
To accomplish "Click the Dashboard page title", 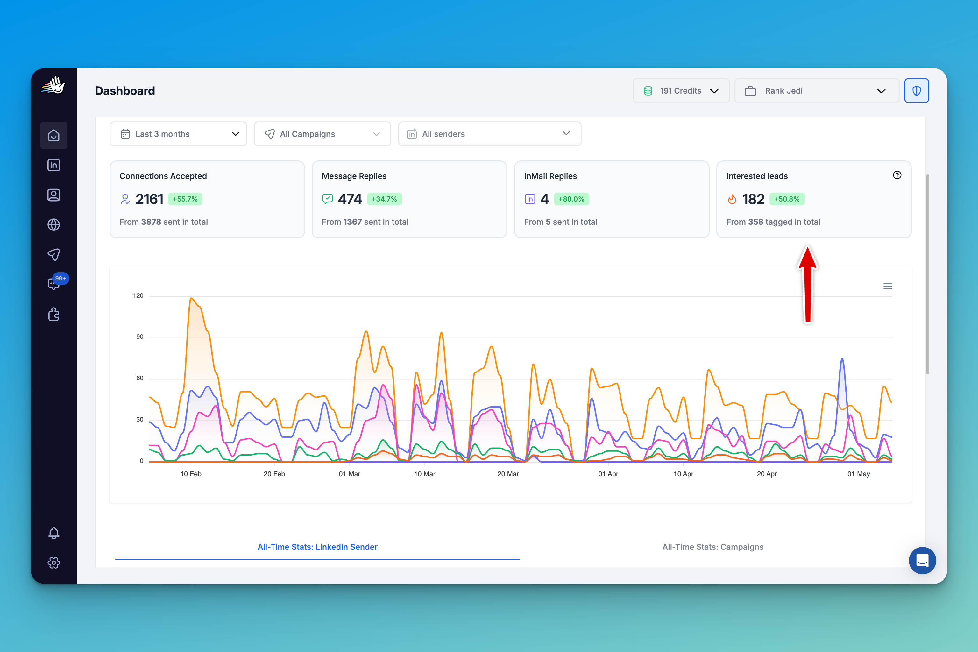I will pyautogui.click(x=125, y=91).
